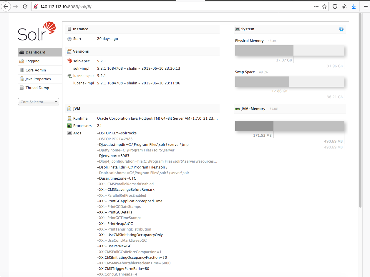Click the -DSTOP.PORT=7983 argument
The image size is (370, 277).
[x=115, y=139]
